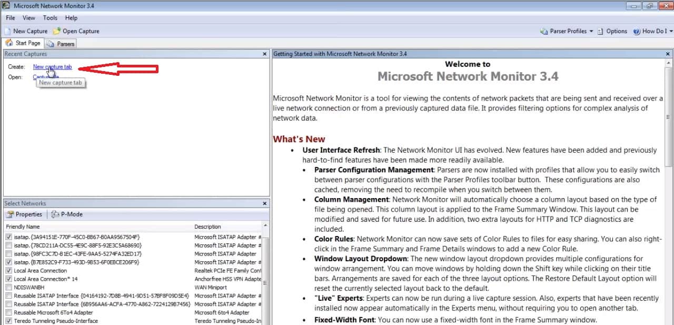Check Reusable ISATAP Interface {04164192...} checkbox

[x=9, y=296]
